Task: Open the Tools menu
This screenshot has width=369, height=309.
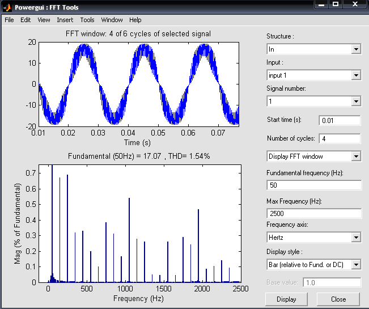Action: pyautogui.click(x=87, y=20)
